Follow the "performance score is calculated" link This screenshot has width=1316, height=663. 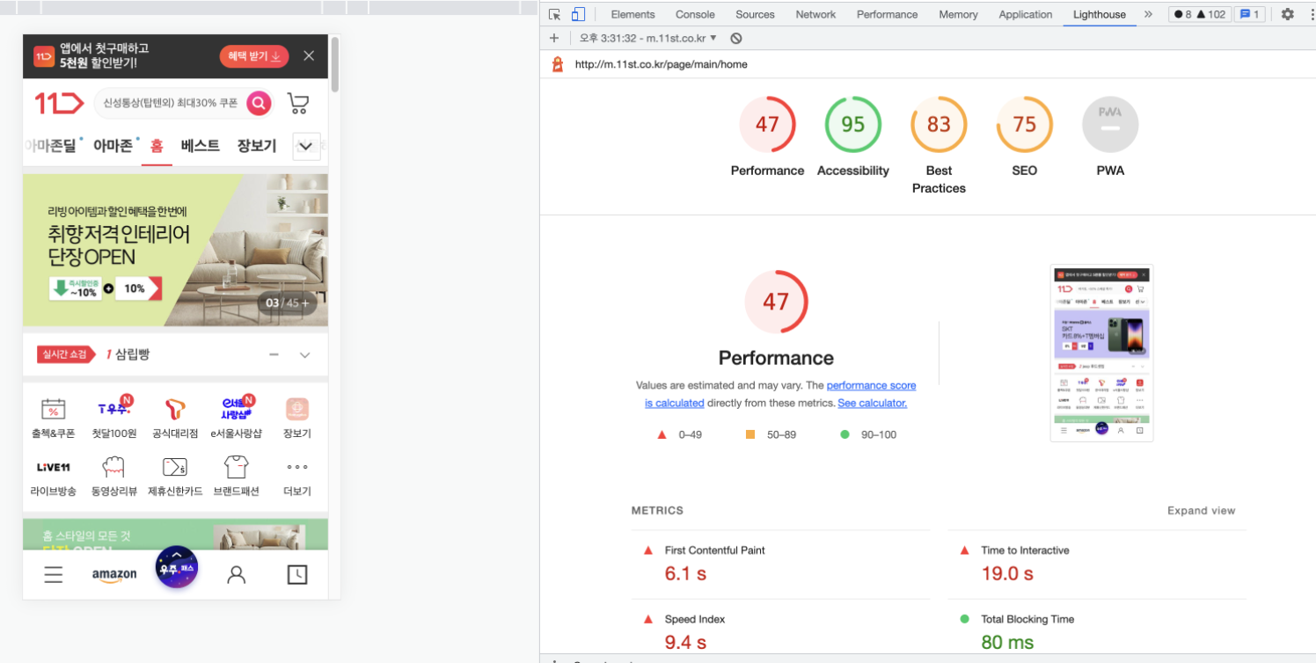pyautogui.click(x=780, y=394)
